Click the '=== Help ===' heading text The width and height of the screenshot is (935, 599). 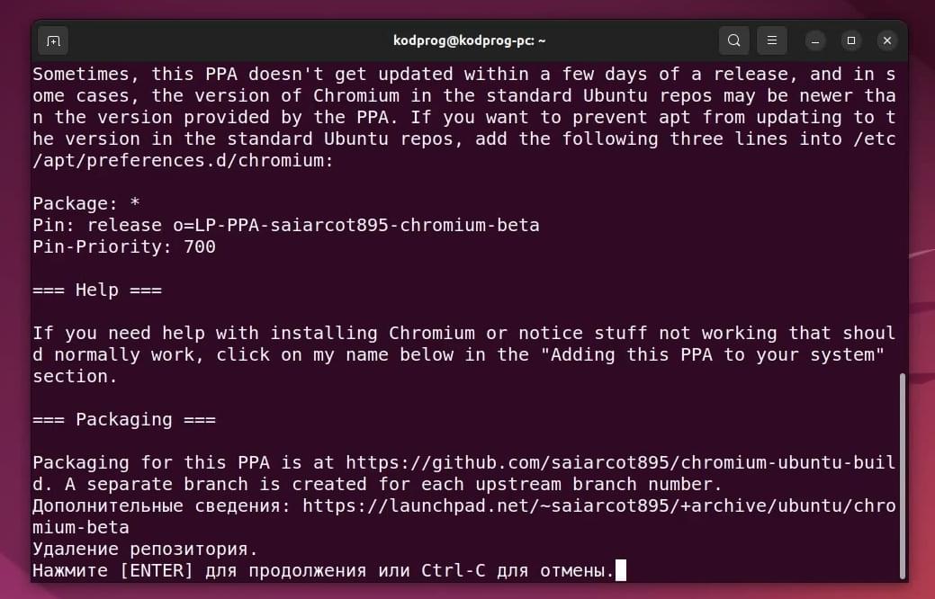point(97,290)
